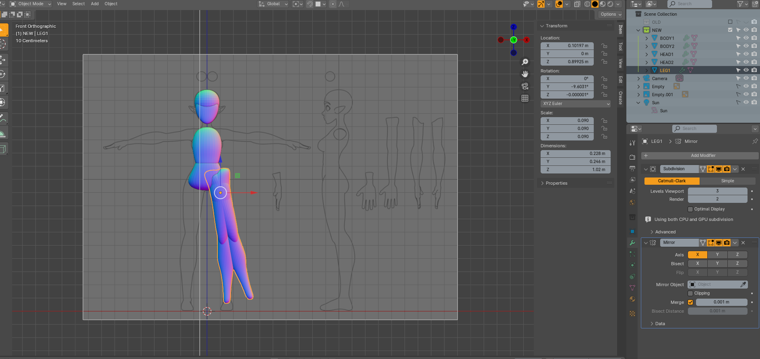Screen dimensions: 760x359
Task: Hide BODY1 in viewport using eye icon
Action: click(x=746, y=38)
